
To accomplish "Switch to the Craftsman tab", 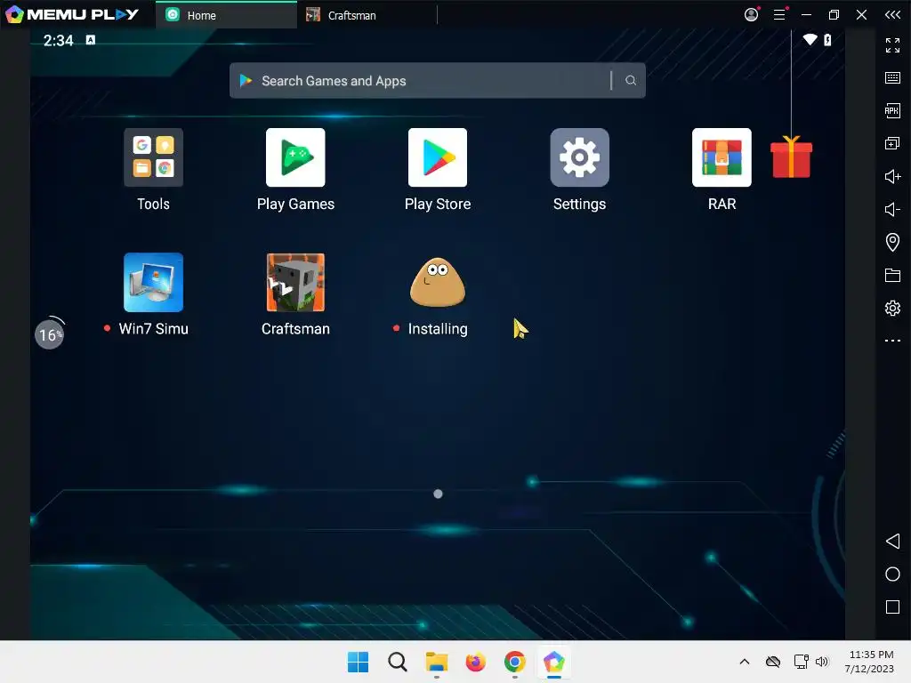I will 367,15.
